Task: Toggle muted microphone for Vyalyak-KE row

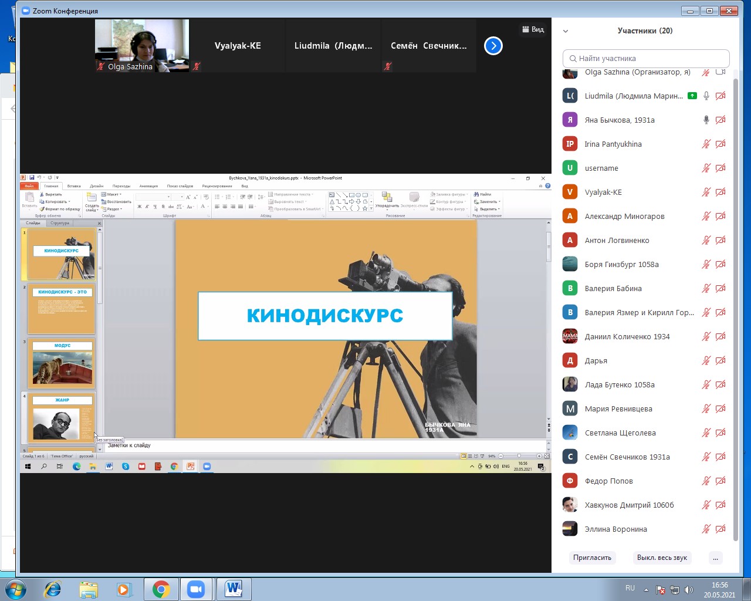Action: (x=706, y=192)
